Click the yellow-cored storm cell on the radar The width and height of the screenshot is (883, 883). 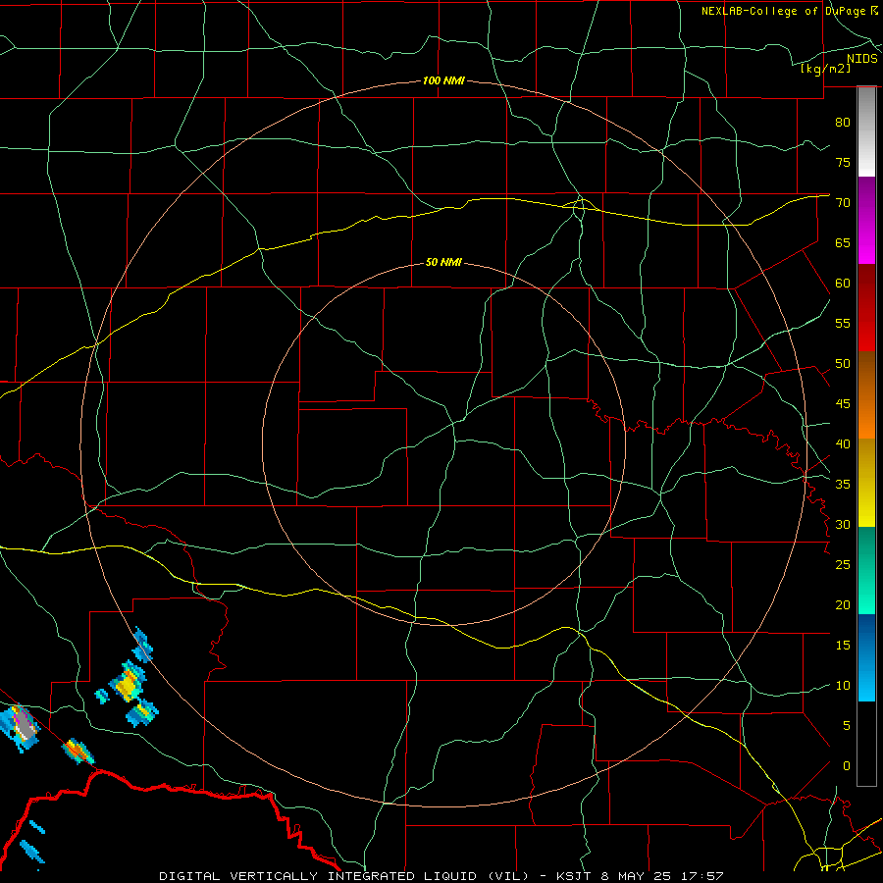point(129,683)
